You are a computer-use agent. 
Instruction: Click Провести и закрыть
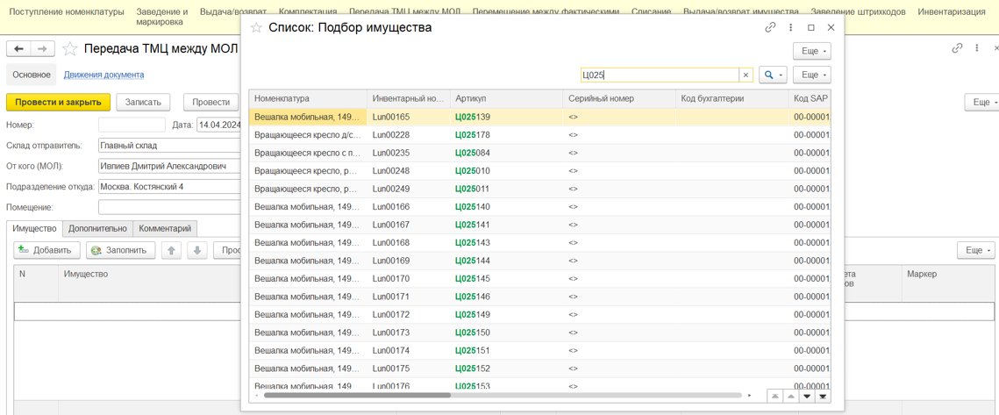[59, 102]
